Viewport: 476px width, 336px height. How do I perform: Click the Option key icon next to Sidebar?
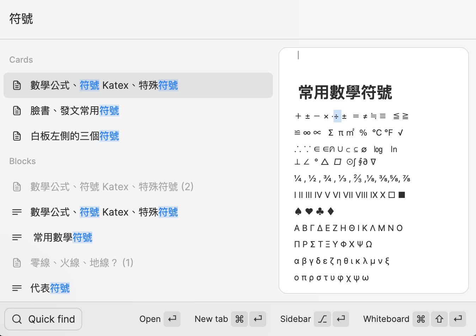click(322, 319)
